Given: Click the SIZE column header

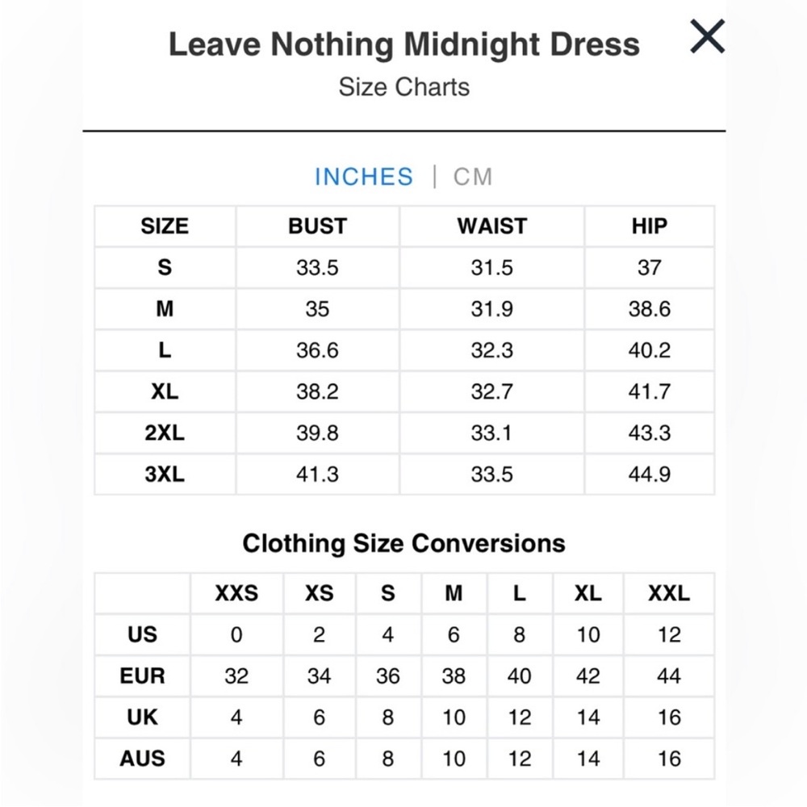Looking at the screenshot, I should [165, 227].
